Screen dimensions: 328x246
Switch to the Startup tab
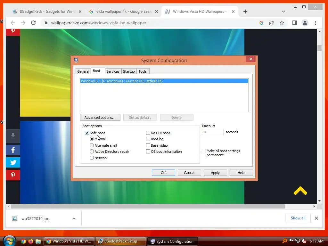pyautogui.click(x=129, y=71)
